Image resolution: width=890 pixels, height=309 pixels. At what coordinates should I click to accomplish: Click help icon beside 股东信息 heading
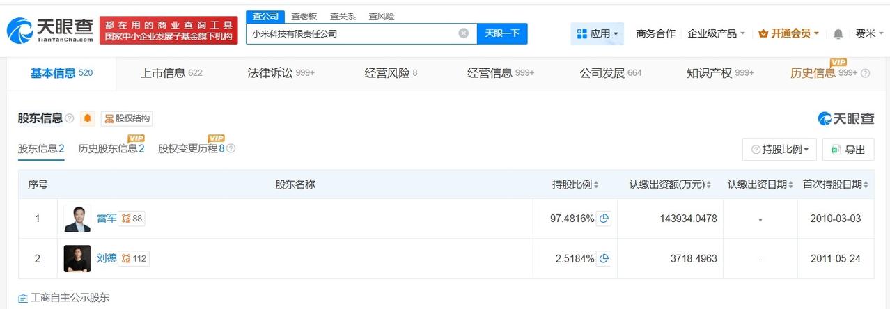point(70,118)
